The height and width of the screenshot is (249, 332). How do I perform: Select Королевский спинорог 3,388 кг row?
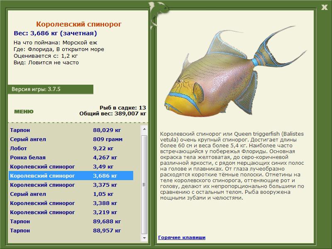tap(71, 203)
